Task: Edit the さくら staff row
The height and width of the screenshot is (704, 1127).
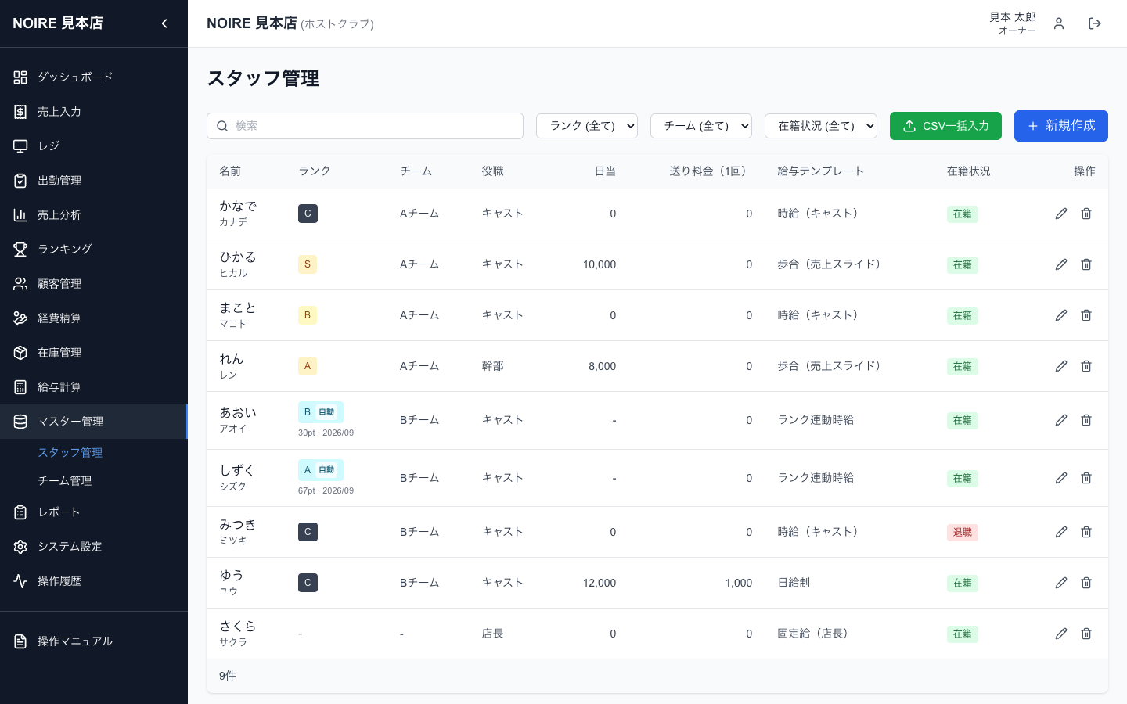Action: 1061,634
